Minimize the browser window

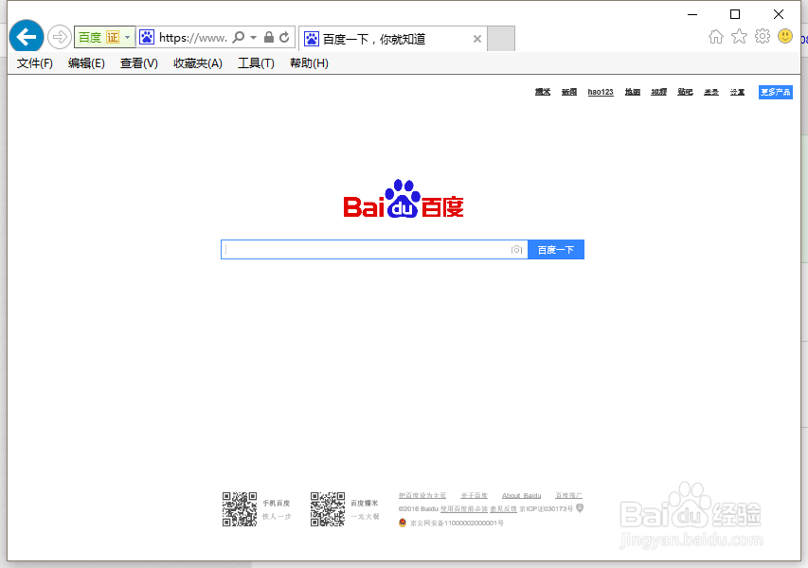(692, 14)
